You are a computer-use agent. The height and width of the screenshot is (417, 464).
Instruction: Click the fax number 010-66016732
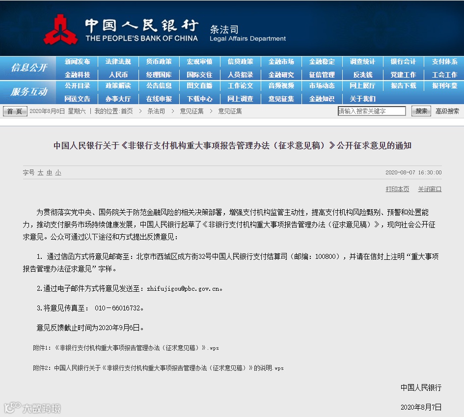click(117, 308)
